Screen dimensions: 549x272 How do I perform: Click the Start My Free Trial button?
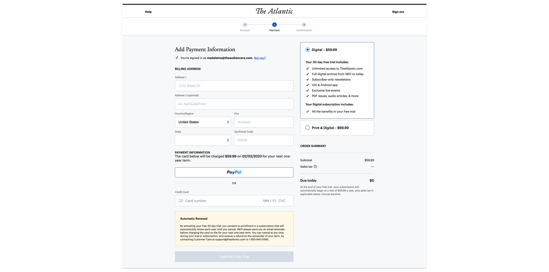click(234, 257)
